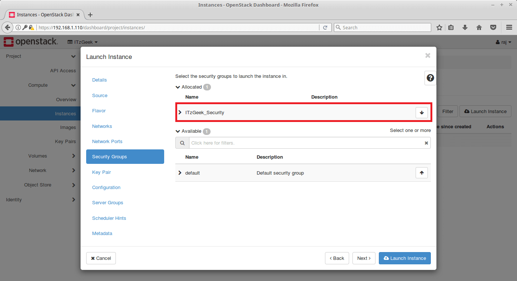The width and height of the screenshot is (517, 281).
Task: Switch to Source step
Action: (100, 96)
